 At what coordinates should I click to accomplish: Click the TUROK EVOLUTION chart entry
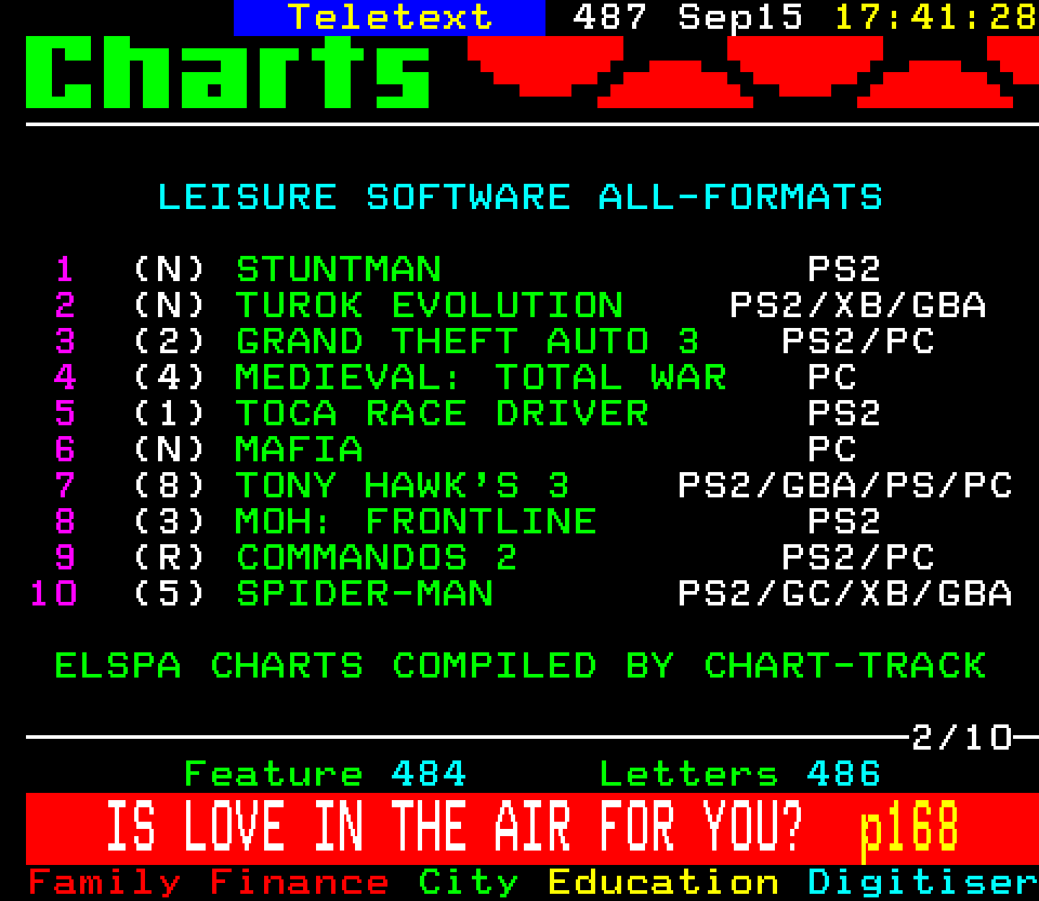click(x=429, y=306)
